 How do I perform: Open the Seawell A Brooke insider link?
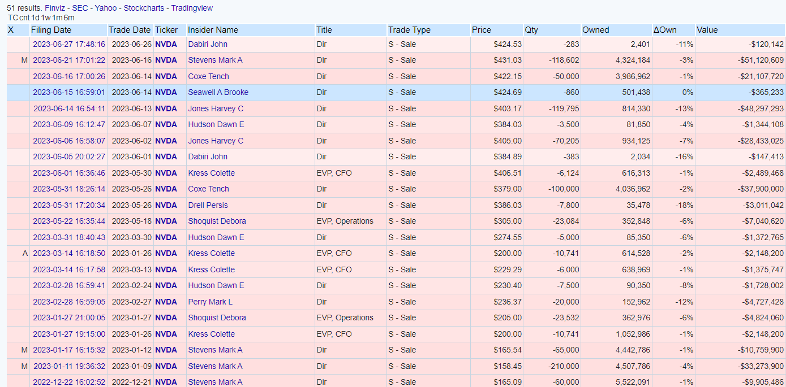218,92
